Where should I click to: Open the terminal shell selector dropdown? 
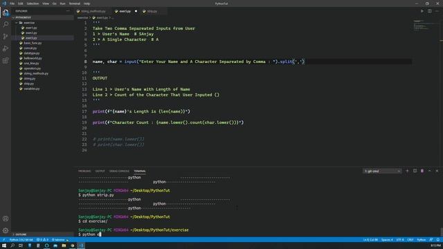[x=382, y=171]
